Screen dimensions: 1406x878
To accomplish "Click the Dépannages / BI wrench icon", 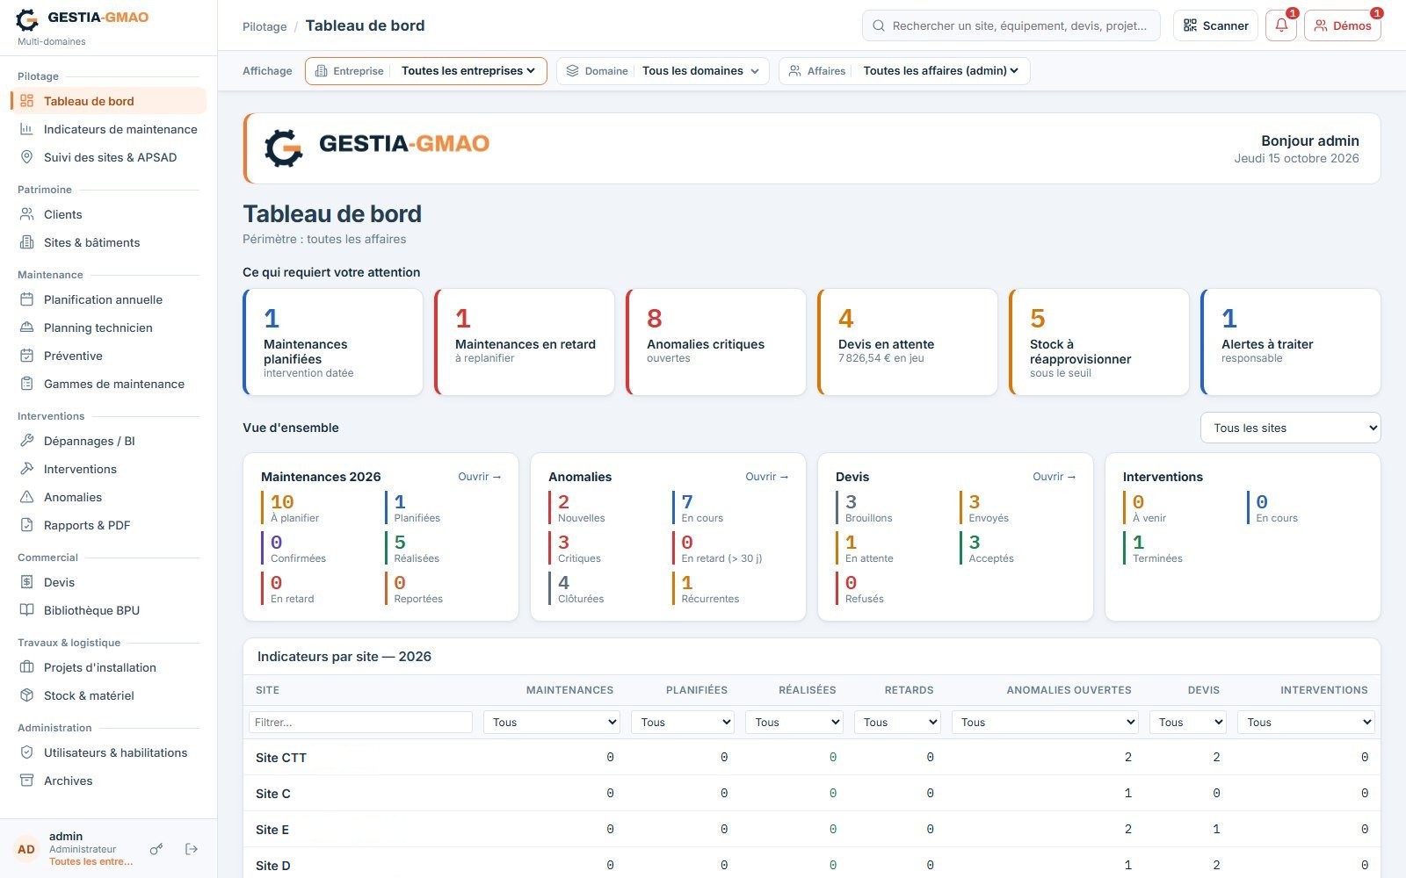I will tap(27, 441).
